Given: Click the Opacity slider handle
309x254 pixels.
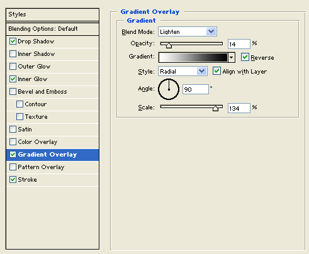Looking at the screenshot, I should [169, 45].
